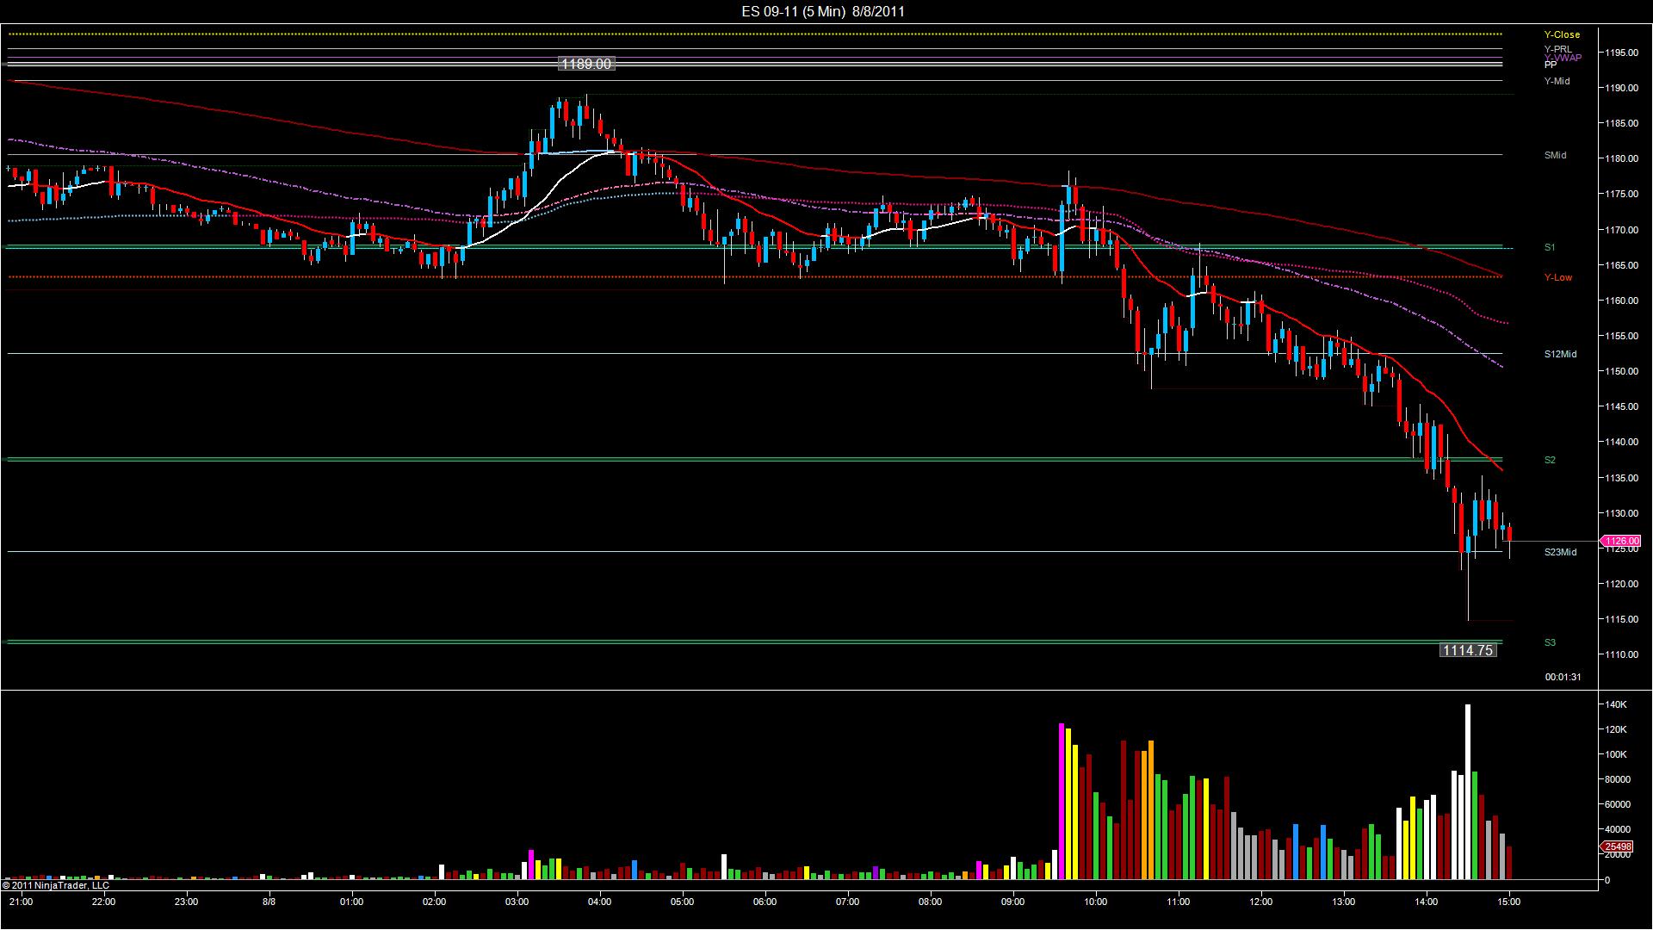Click the tall magenta volume bar
The width and height of the screenshot is (1653, 930).
(1062, 802)
